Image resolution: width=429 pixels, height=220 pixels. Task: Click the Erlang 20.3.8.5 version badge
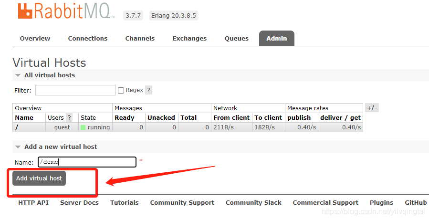(x=173, y=16)
